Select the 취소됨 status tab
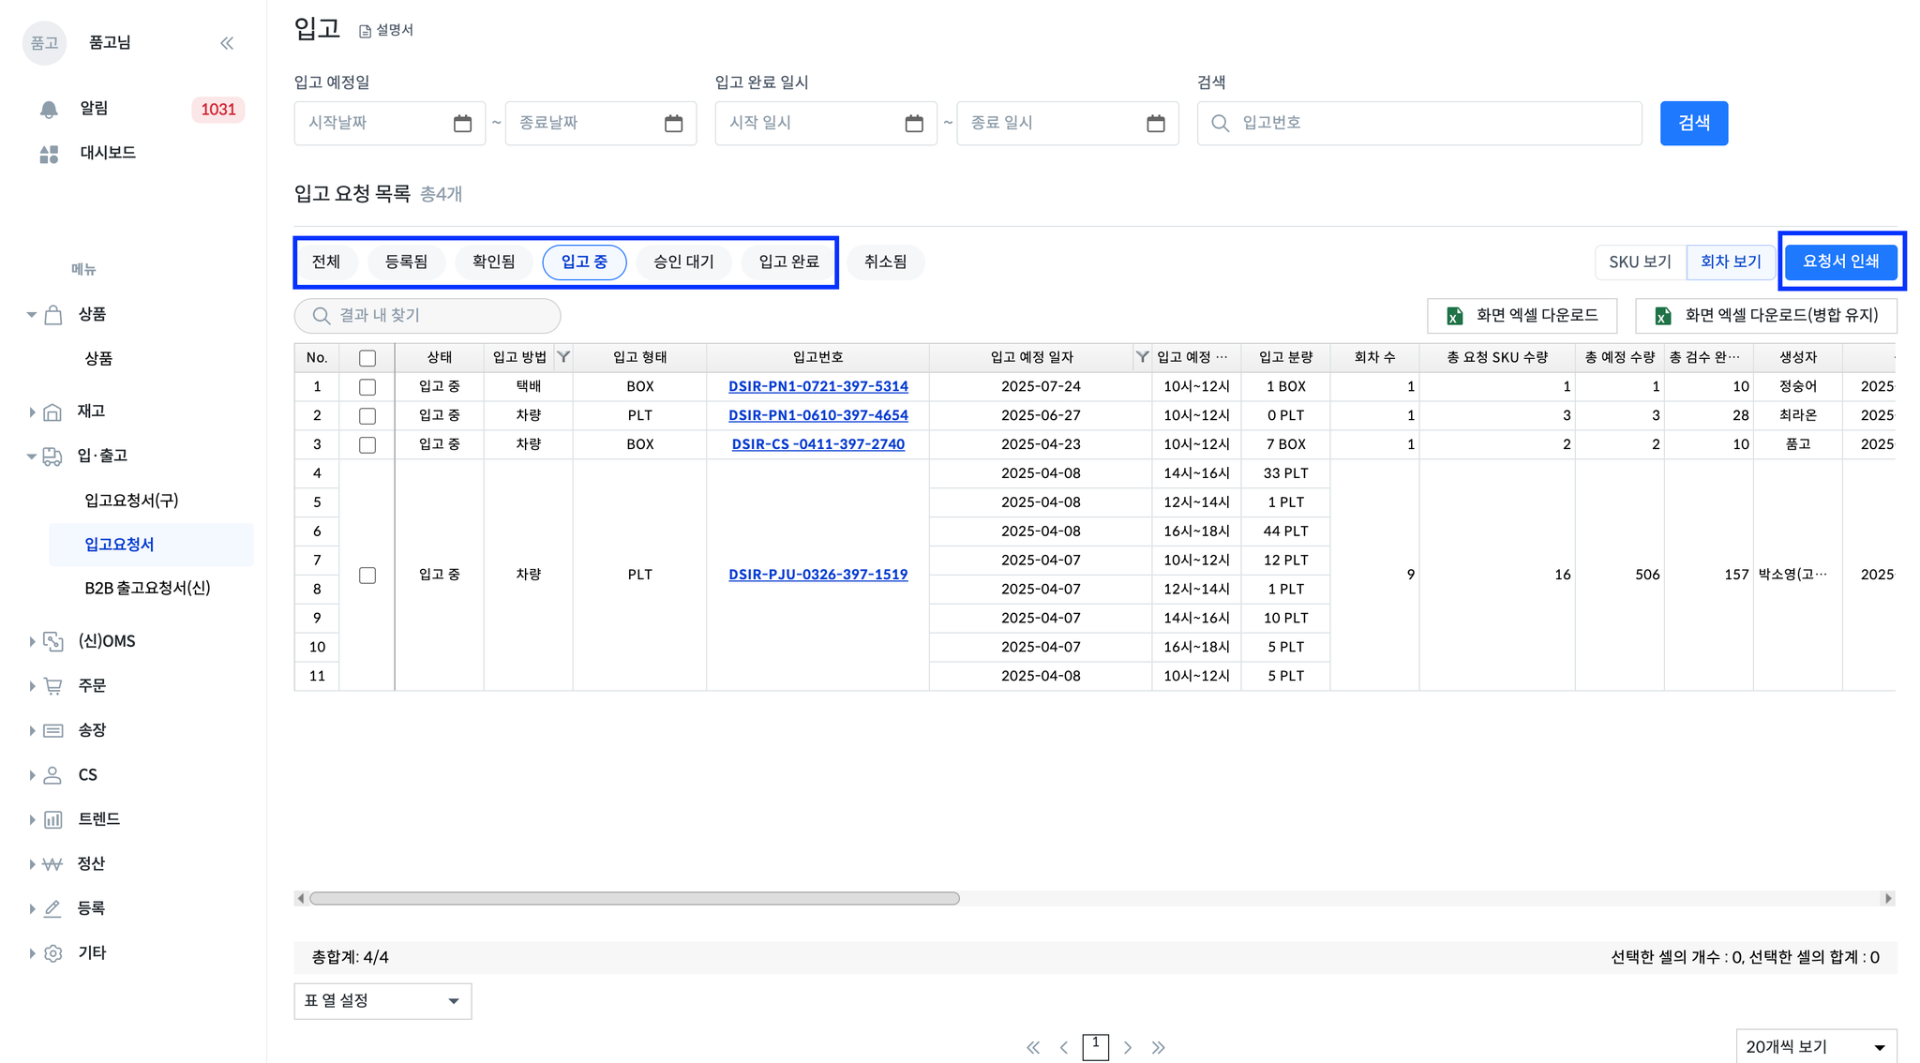 [x=886, y=262]
